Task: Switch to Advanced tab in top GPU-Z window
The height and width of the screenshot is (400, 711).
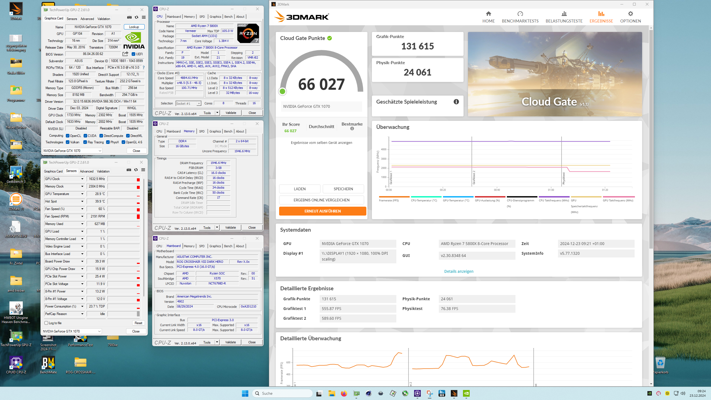Action: pos(87,19)
